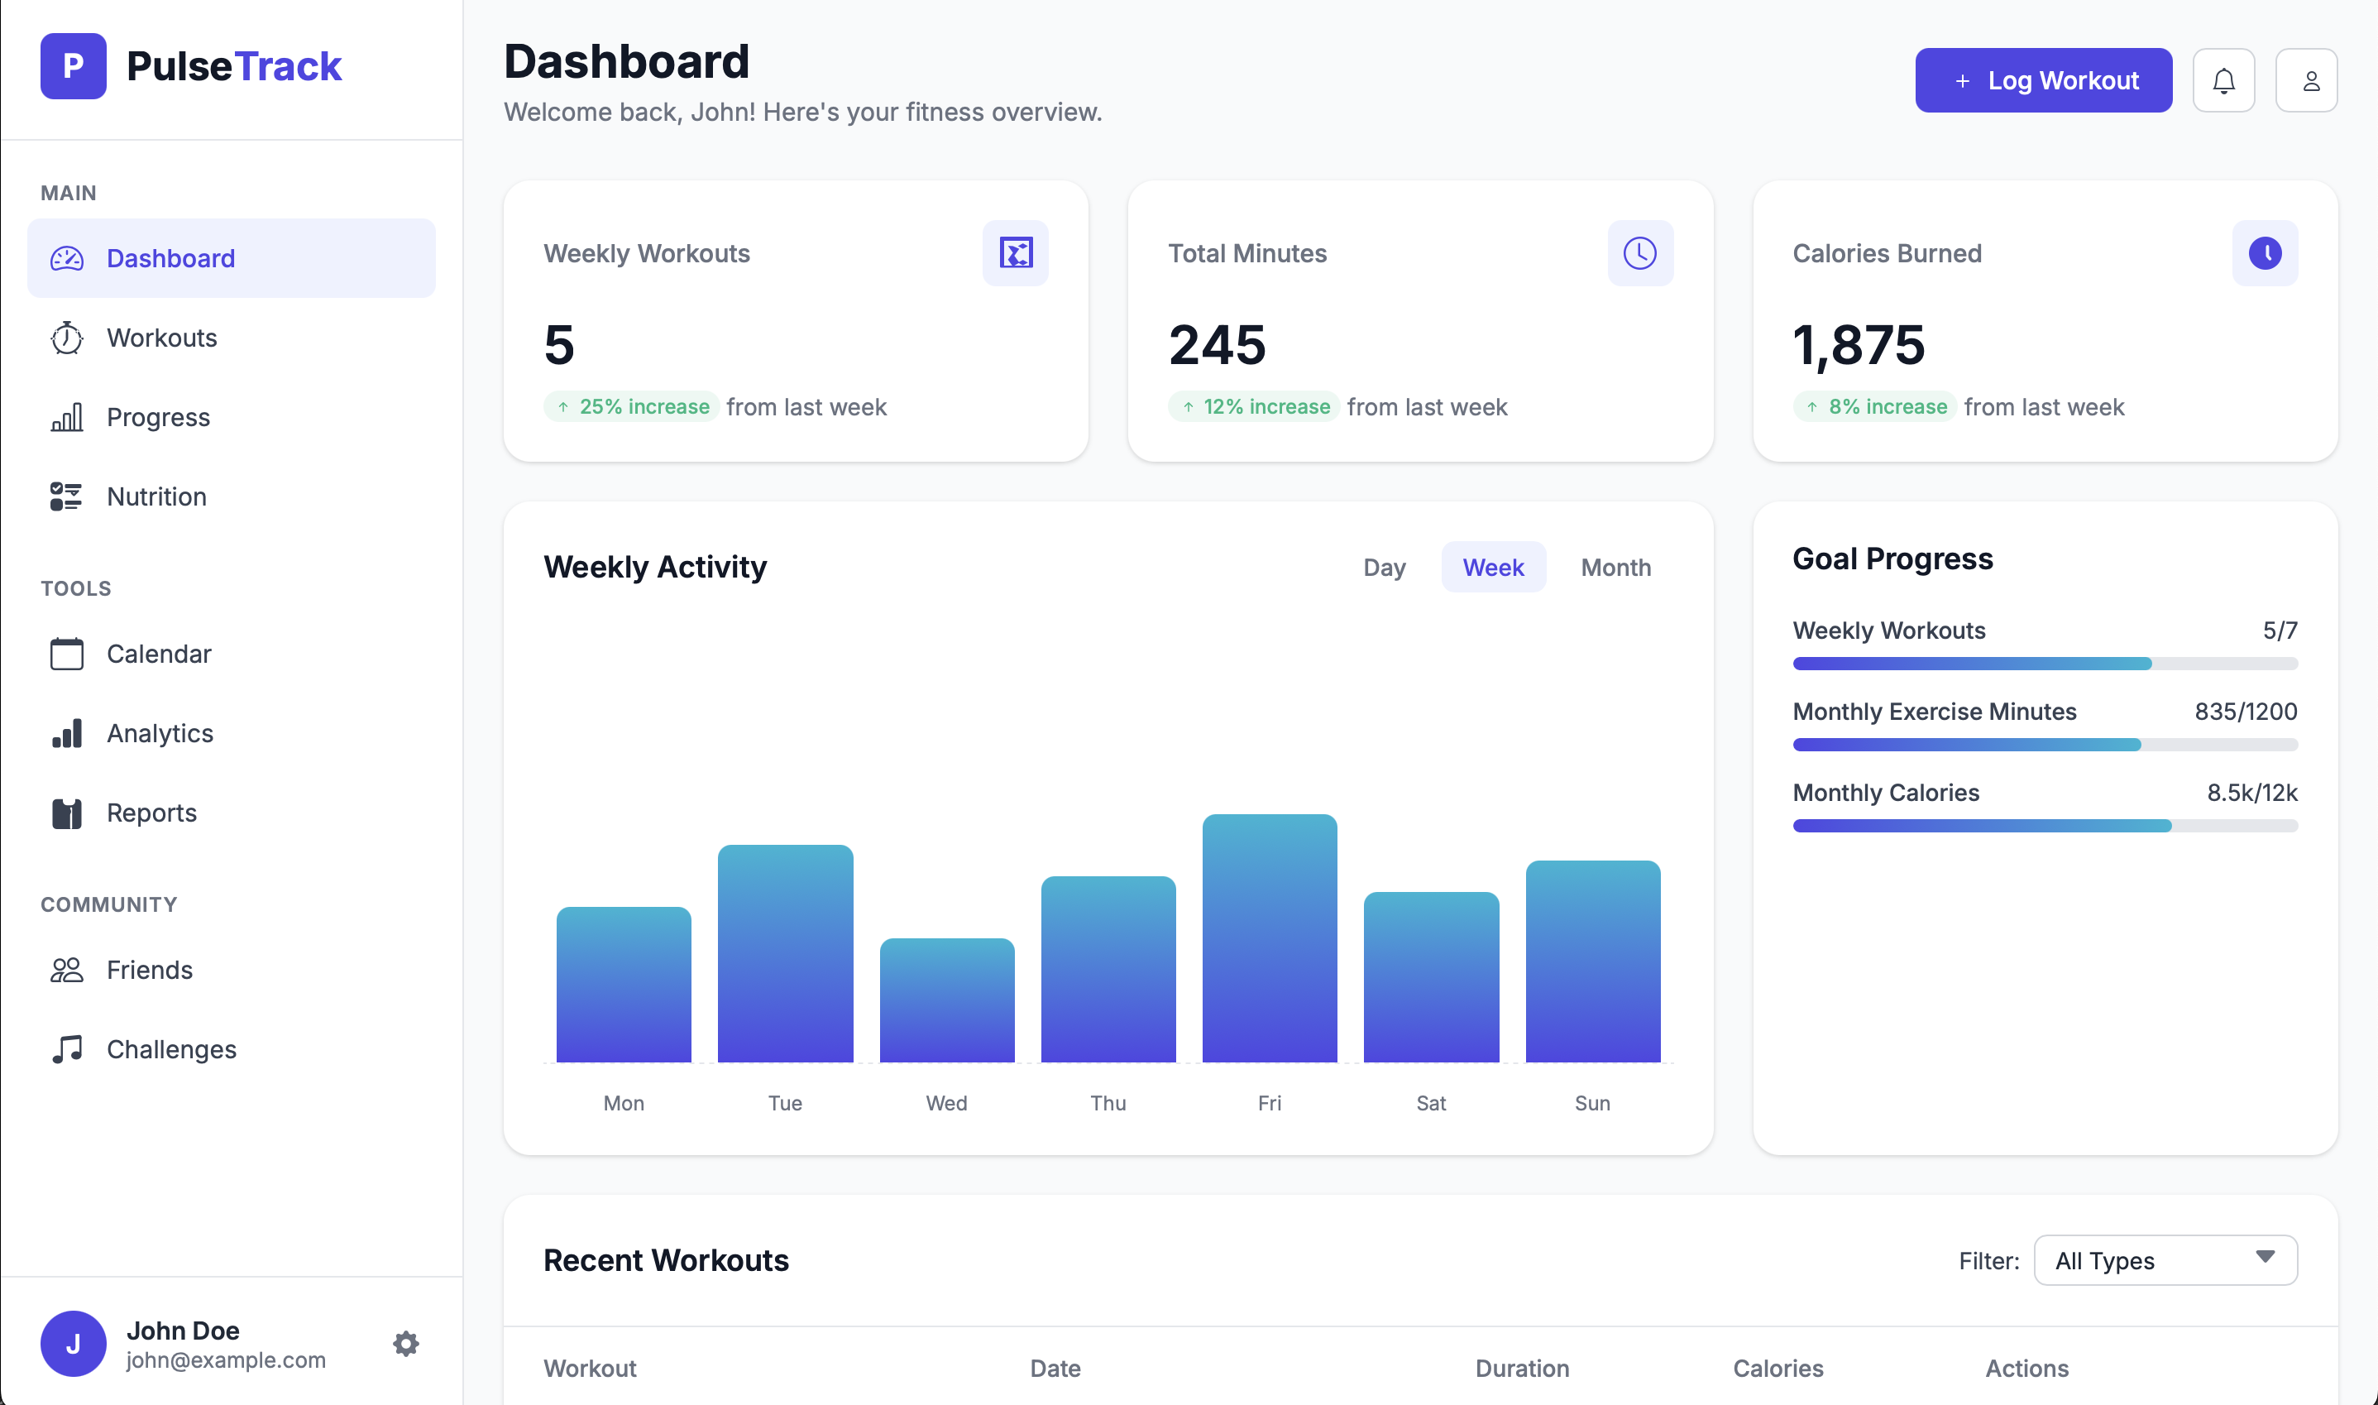Select the Dashboard icon in sidebar
Screen dimensions: 2378x1405
pyautogui.click(x=66, y=257)
